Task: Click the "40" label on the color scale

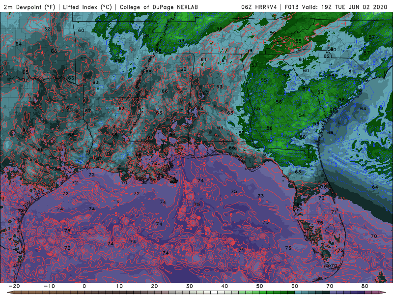Action: (x=225, y=286)
